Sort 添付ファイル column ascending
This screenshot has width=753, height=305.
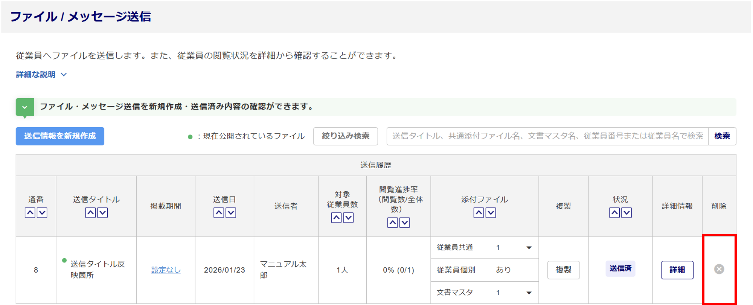point(479,213)
